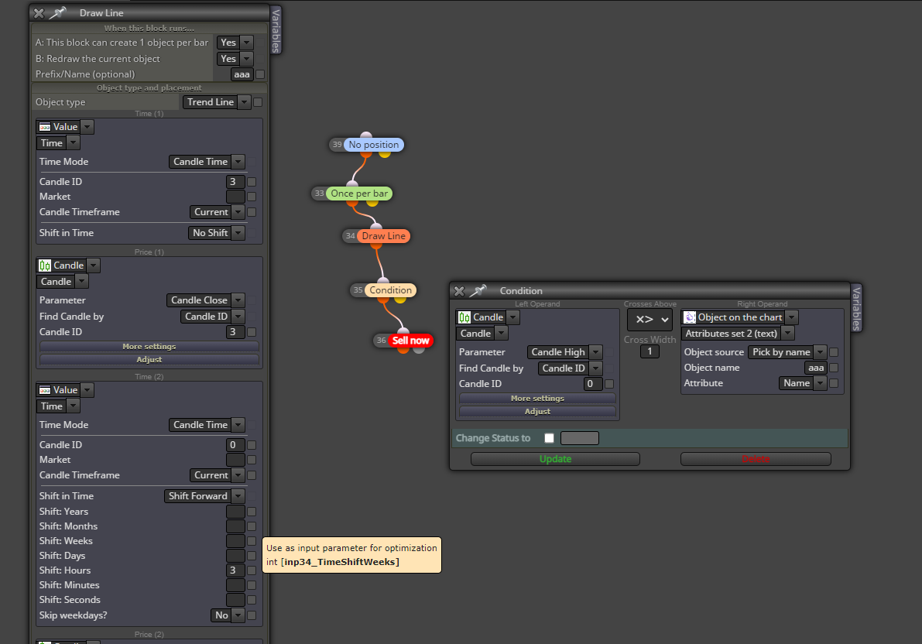This screenshot has width=922, height=644.
Task: Toggle checkbox beside Shift: Hours
Action: (x=252, y=570)
